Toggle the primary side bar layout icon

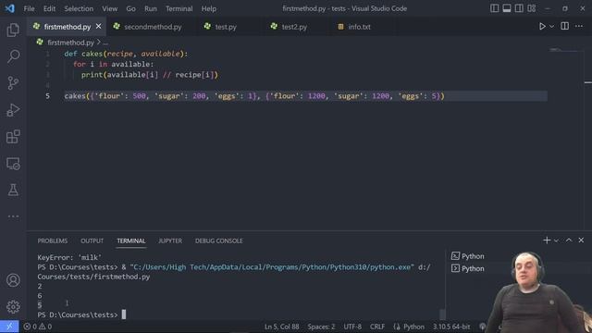coord(494,8)
